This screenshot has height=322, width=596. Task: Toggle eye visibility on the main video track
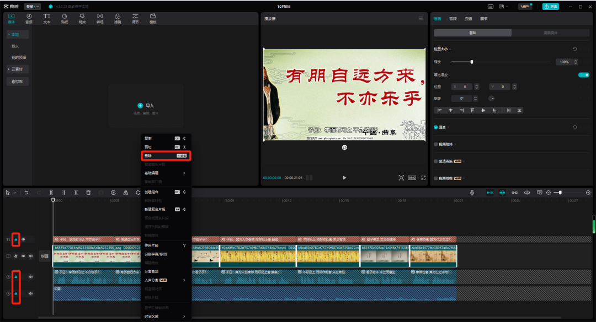23,256
